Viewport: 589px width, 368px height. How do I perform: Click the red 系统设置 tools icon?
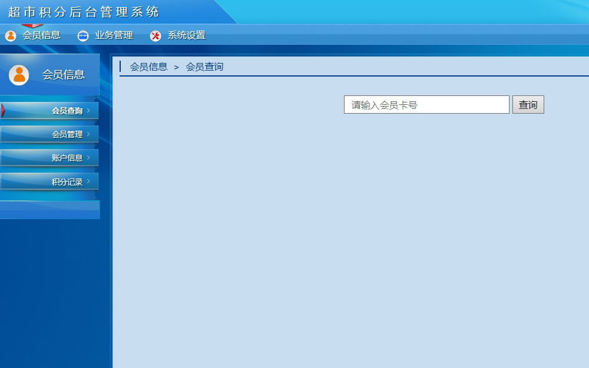[x=155, y=36]
